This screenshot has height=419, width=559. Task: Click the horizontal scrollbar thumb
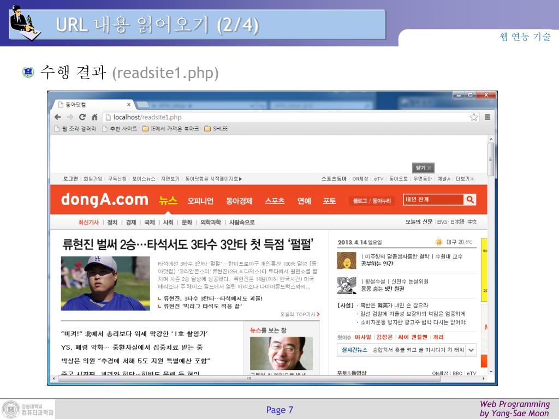pyautogui.click(x=249, y=379)
